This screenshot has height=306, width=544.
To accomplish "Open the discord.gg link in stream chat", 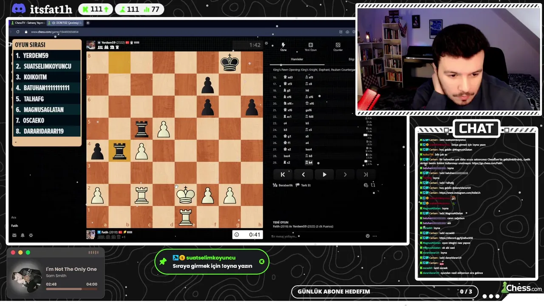I will pos(456,238).
